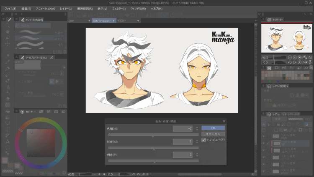314x177 pixels.
Task: Select the highlighted Blend tool
Action: click(x=8, y=105)
